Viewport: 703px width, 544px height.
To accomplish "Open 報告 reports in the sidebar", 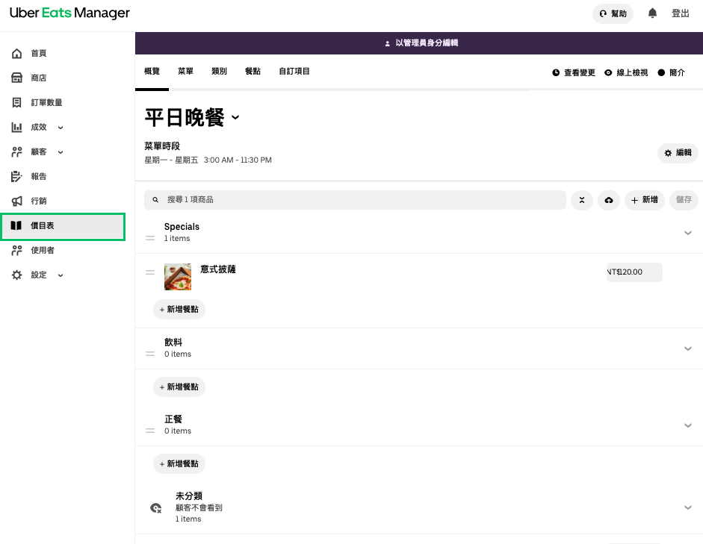I will tap(39, 177).
